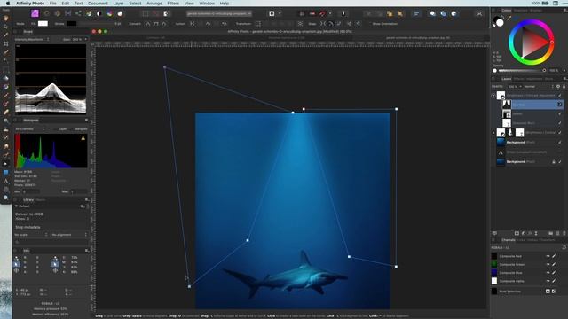Apply Auto White Balance icon
Image resolution: width=568 pixels, height=319 pixels.
[120, 14]
